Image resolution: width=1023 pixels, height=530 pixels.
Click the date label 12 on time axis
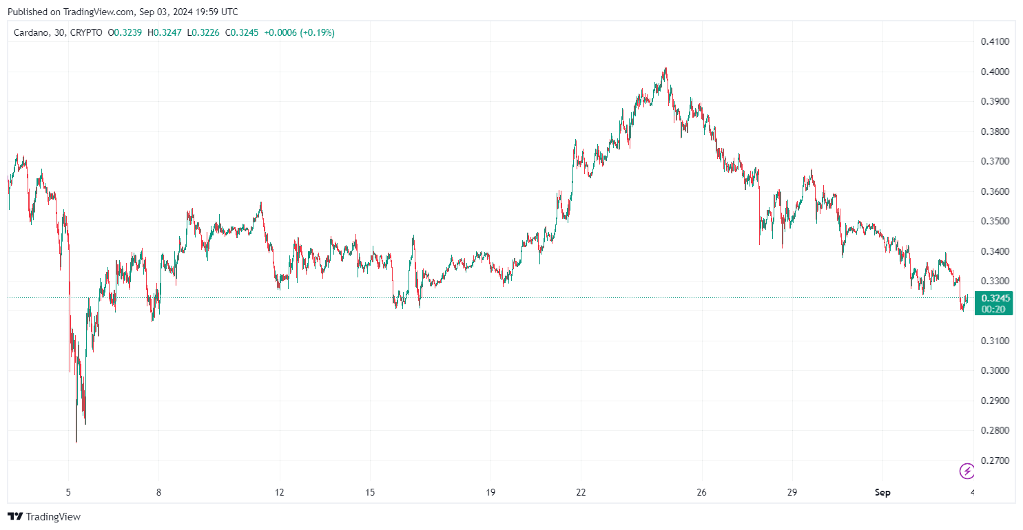point(279,492)
